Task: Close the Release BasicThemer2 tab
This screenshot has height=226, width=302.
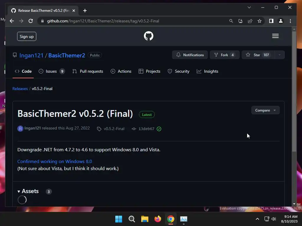Action: pyautogui.click(x=73, y=11)
